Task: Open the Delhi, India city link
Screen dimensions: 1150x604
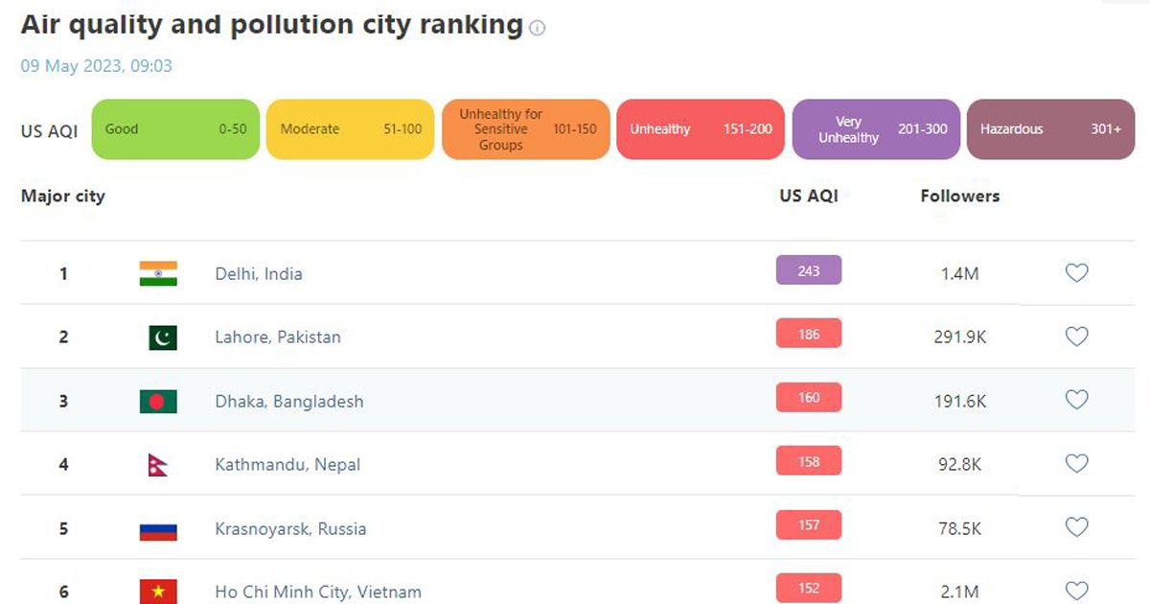Action: pyautogui.click(x=259, y=273)
